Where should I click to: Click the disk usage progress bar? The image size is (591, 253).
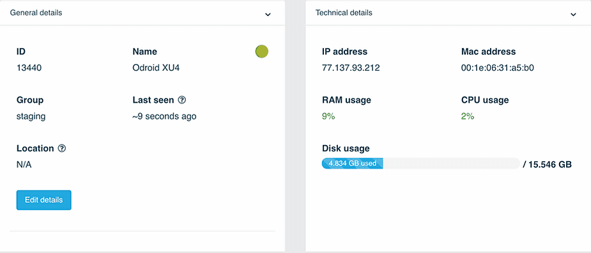pyautogui.click(x=420, y=164)
